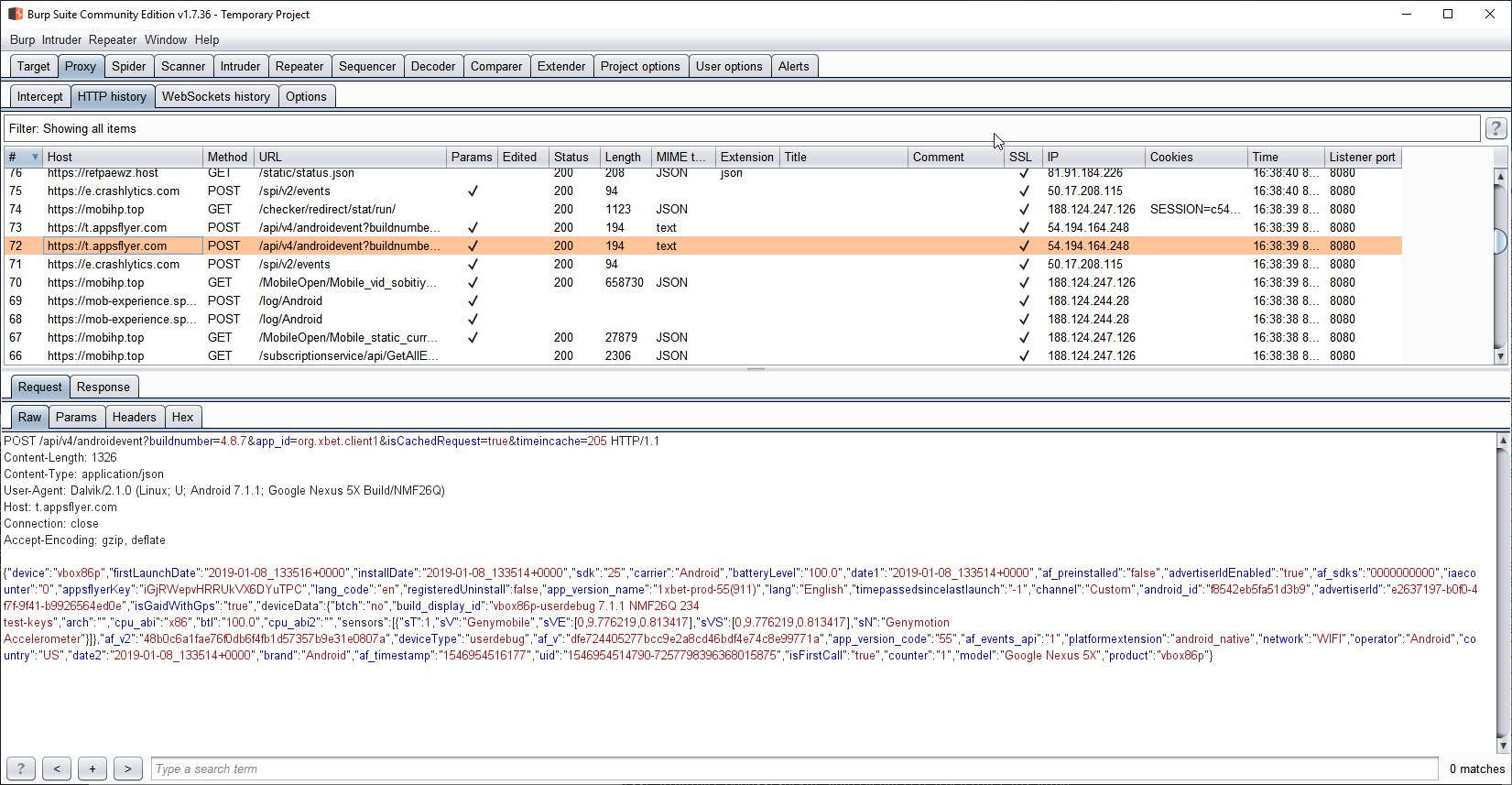
Task: Sort by the Host column header
Action: (122, 157)
